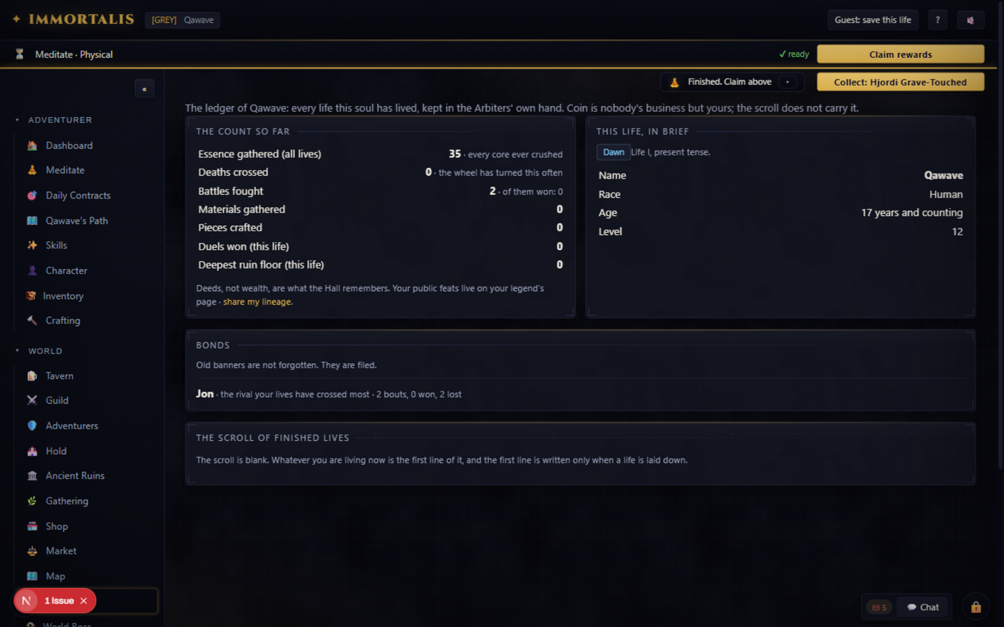Click the Guild crossed-swords icon

click(x=32, y=401)
